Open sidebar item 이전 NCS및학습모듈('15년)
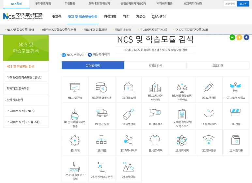252x183 pixels. click(26, 78)
